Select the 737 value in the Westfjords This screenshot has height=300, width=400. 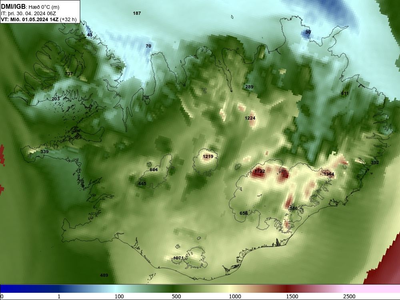(x=69, y=74)
